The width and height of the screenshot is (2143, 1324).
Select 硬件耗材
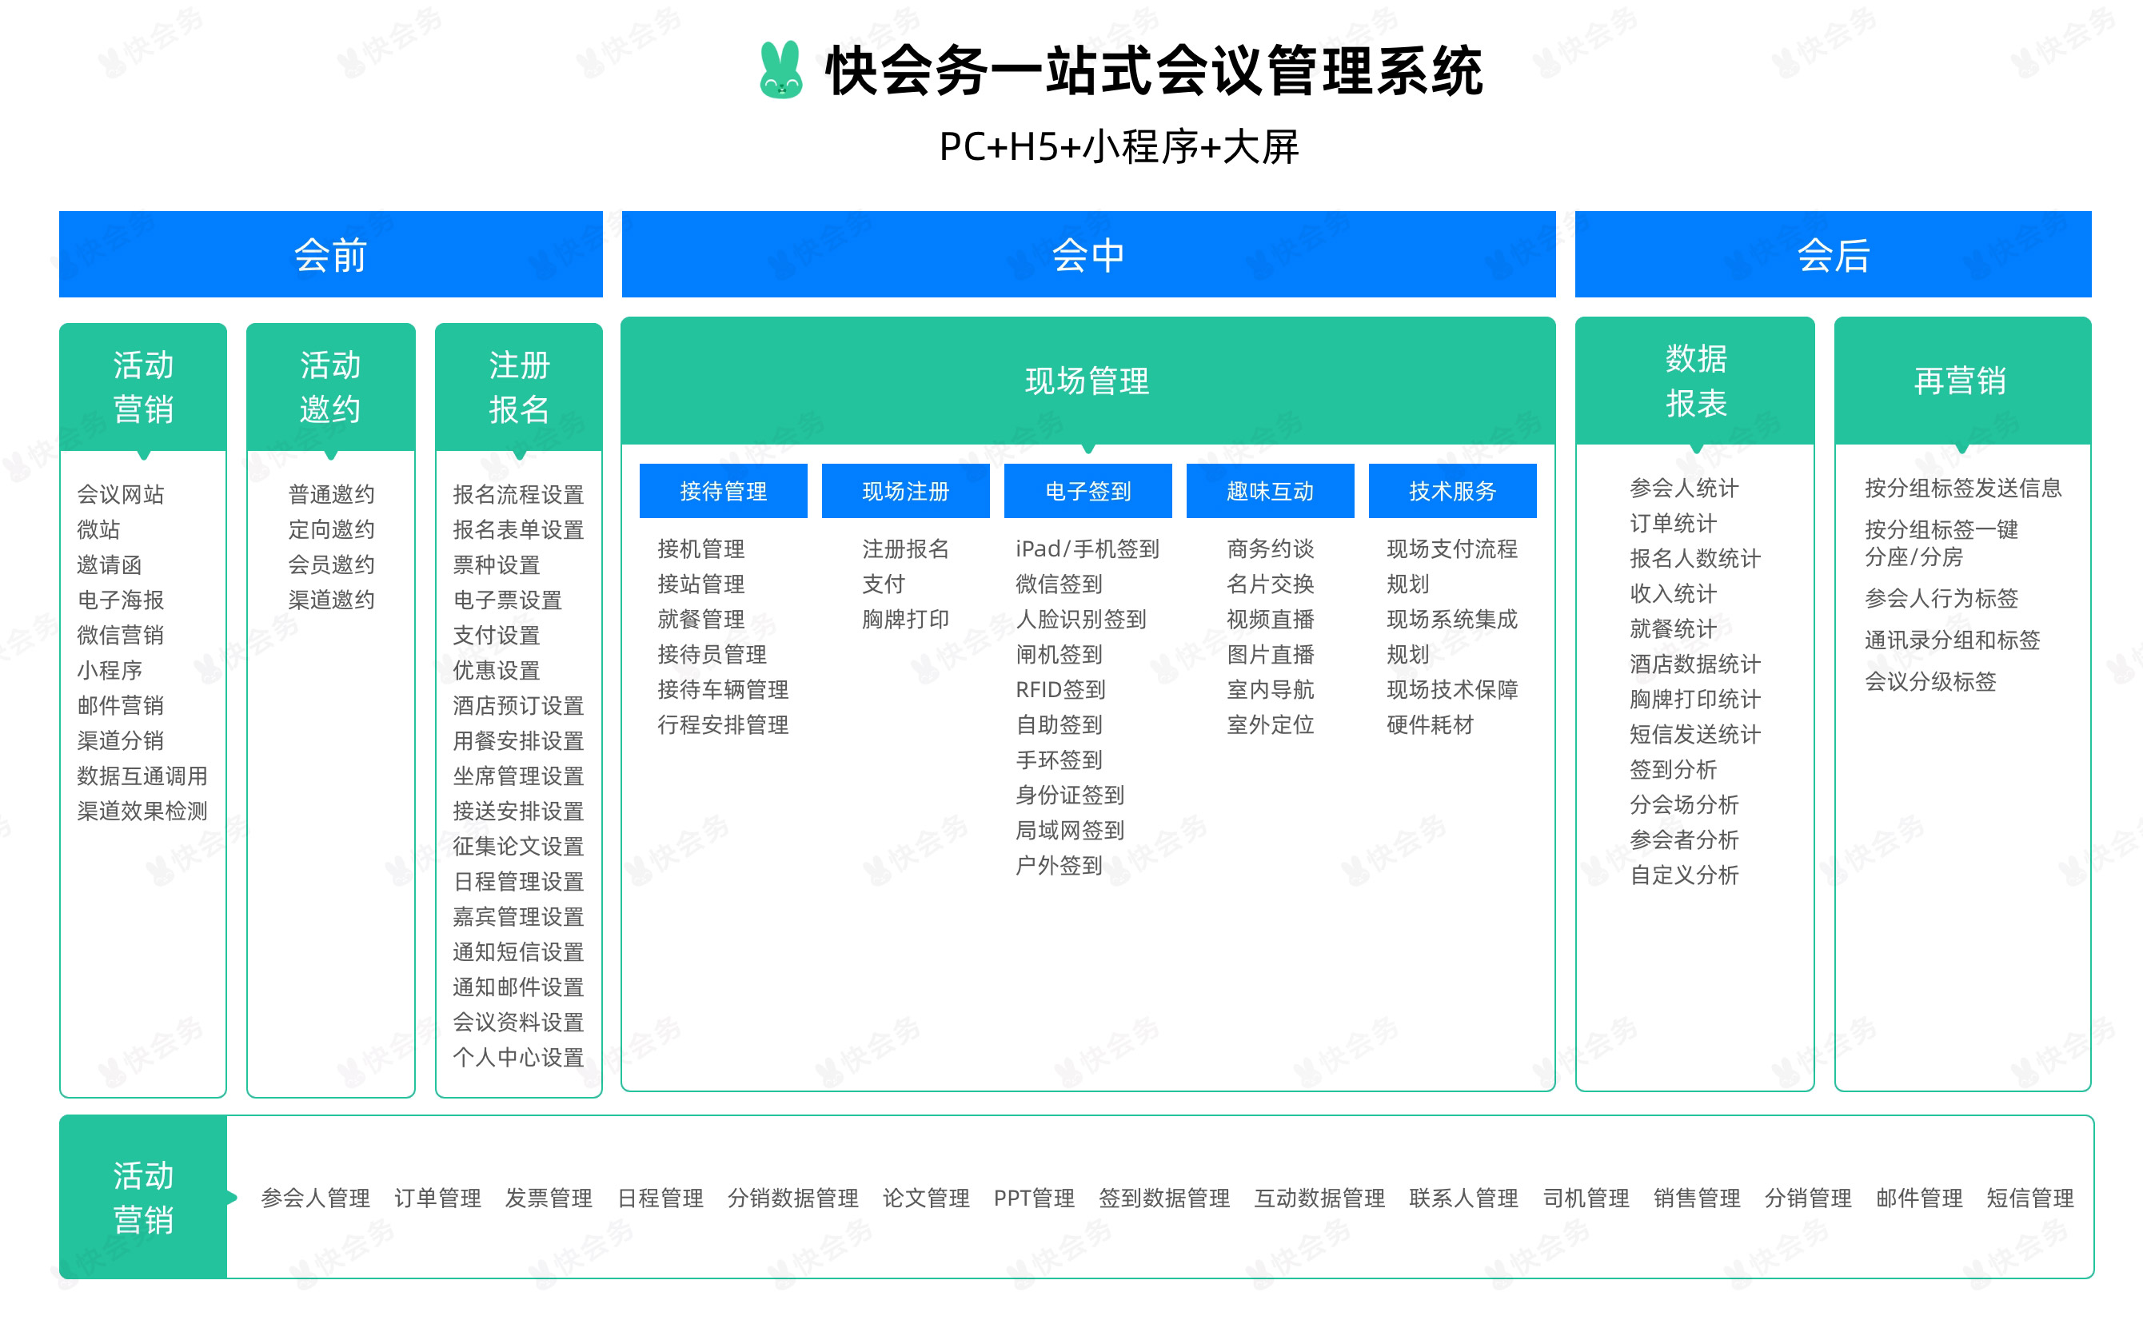coord(1430,725)
